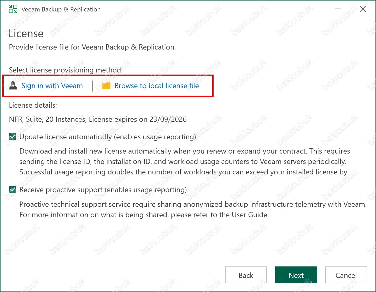Close the Veeam installer window

coord(363,9)
